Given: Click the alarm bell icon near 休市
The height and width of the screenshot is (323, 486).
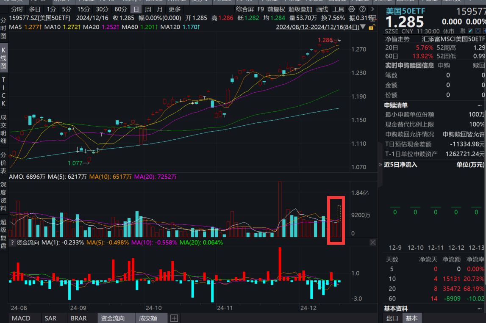Looking at the screenshot, I should click(478, 30).
